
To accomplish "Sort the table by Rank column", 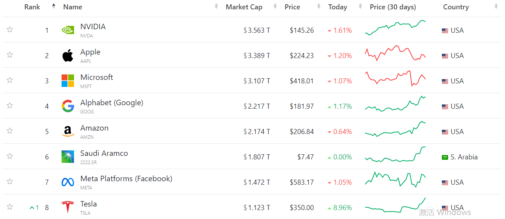I will point(32,7).
